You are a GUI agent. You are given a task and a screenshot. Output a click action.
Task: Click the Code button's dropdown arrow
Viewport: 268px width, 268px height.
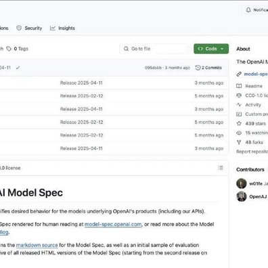coord(222,49)
